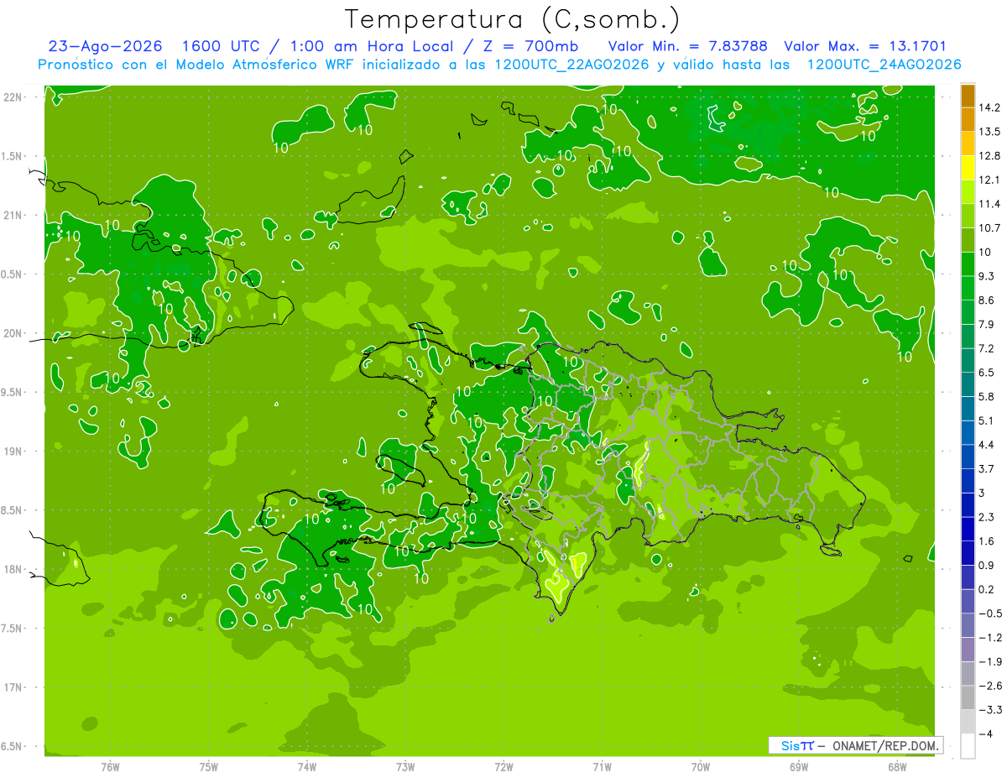
Task: Click the "-1.9" color scale label
Action: click(x=991, y=661)
